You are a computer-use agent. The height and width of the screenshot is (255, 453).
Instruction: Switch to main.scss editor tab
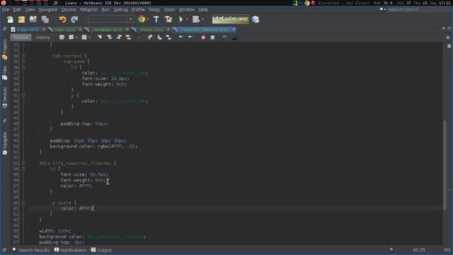coord(64,30)
